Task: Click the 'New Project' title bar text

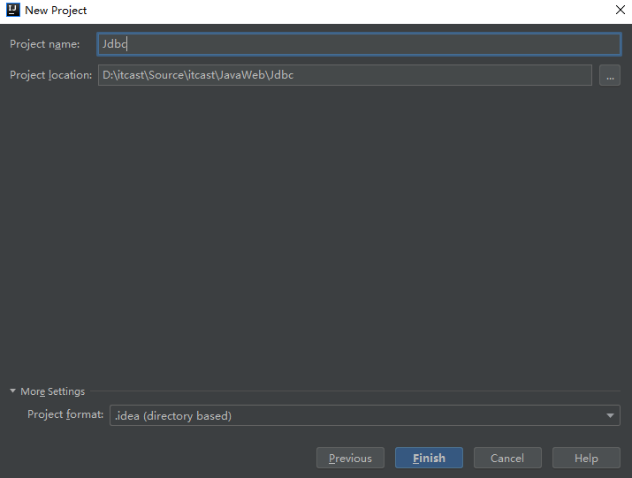Action: click(56, 11)
